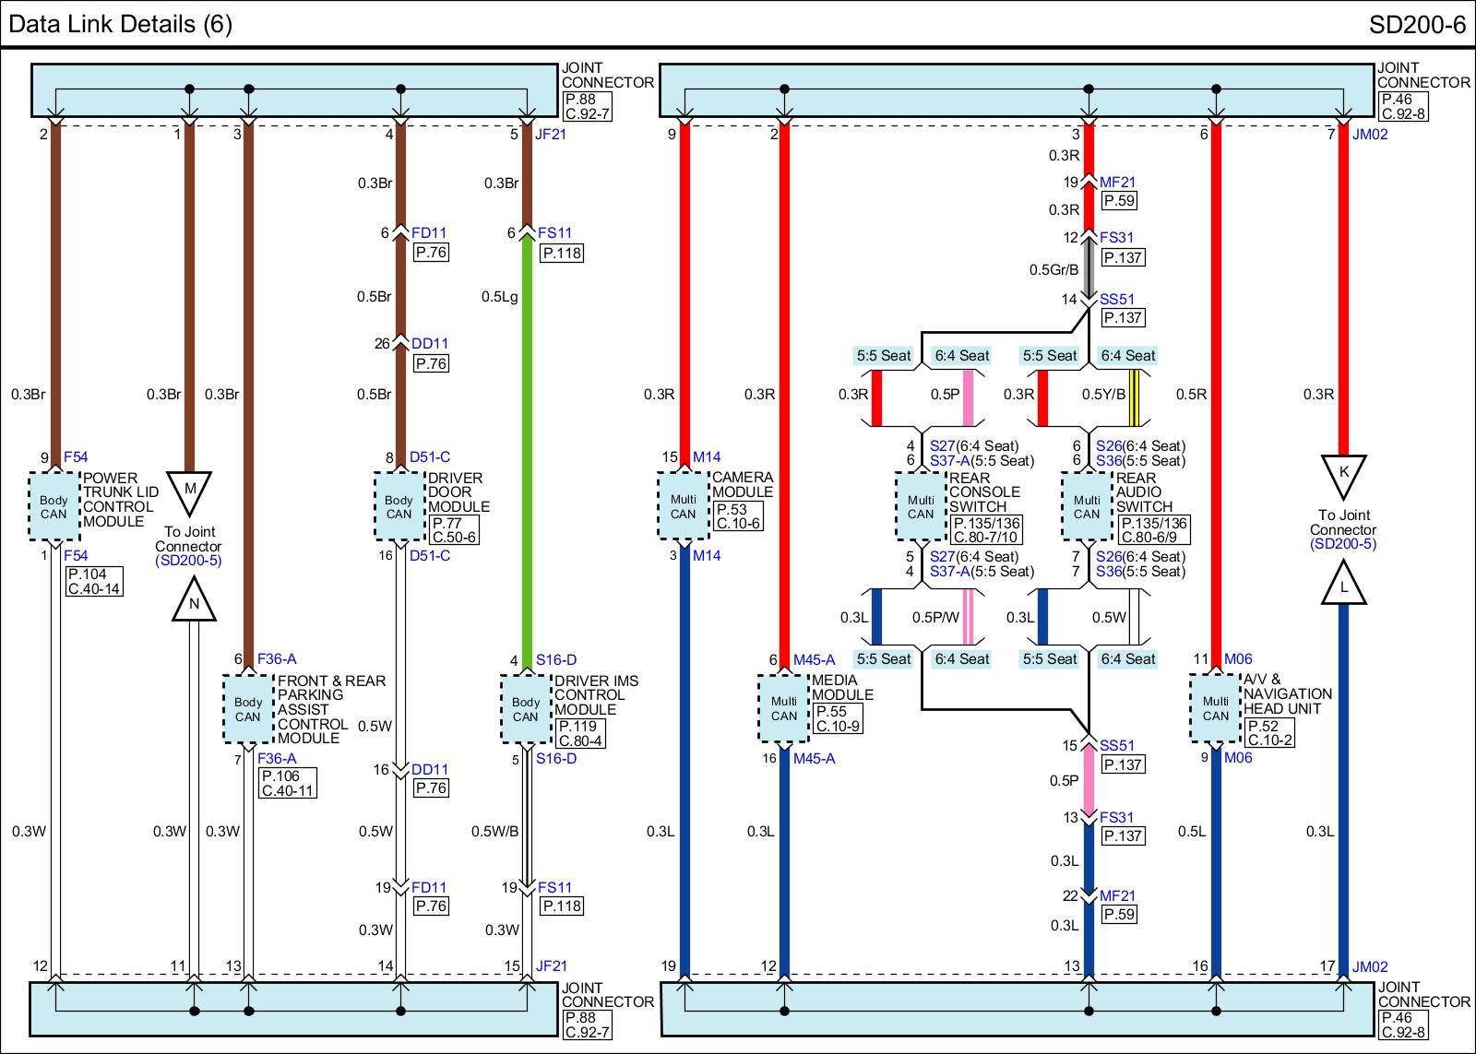Select the Body CAN box of Driver Door Module
Screen dimensions: 1476x1054
[399, 506]
